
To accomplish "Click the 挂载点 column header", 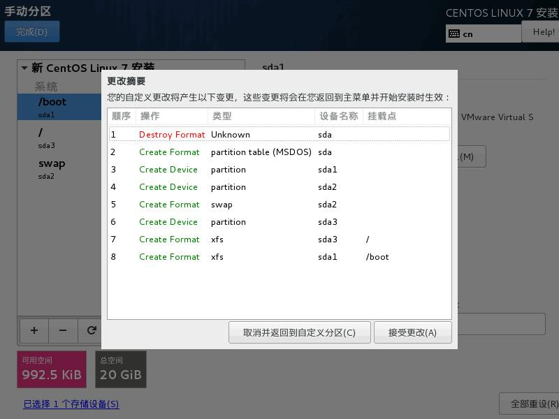I will click(407, 116).
